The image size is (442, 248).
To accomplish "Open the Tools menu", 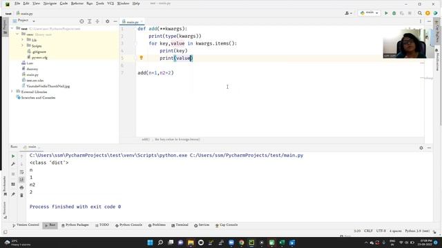I will (99, 3).
